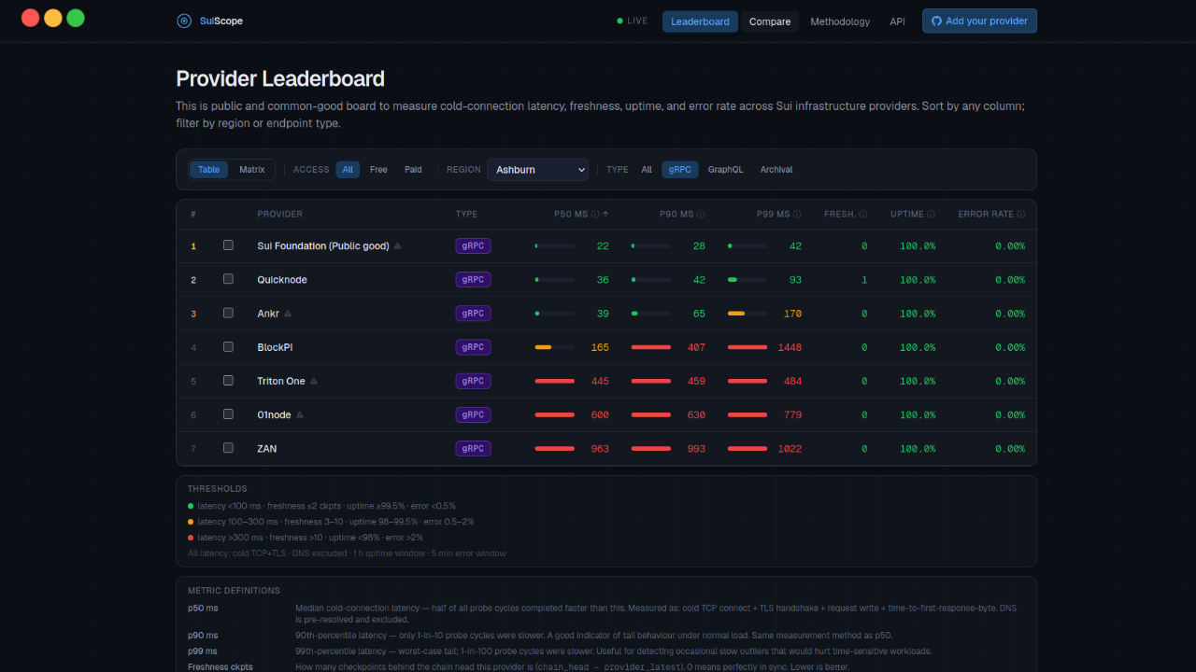The height and width of the screenshot is (672, 1196).
Task: Click the SuiScope logo icon
Action: 184,21
